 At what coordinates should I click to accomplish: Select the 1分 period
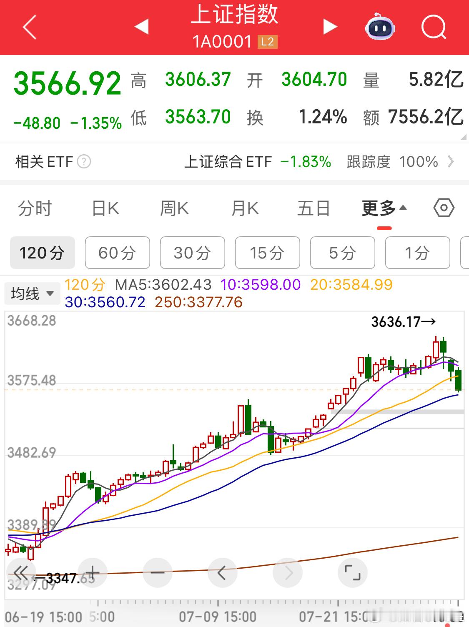click(x=418, y=253)
